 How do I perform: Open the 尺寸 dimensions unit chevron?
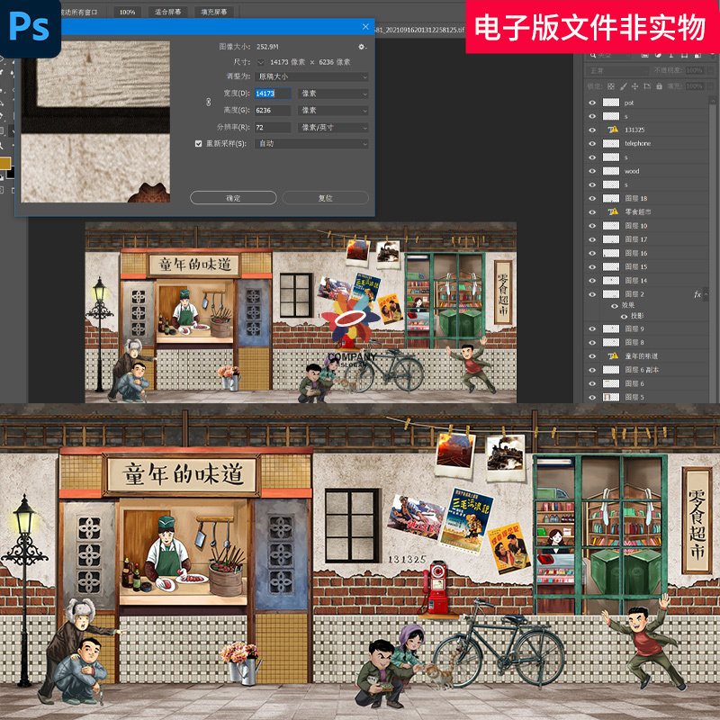261,62
